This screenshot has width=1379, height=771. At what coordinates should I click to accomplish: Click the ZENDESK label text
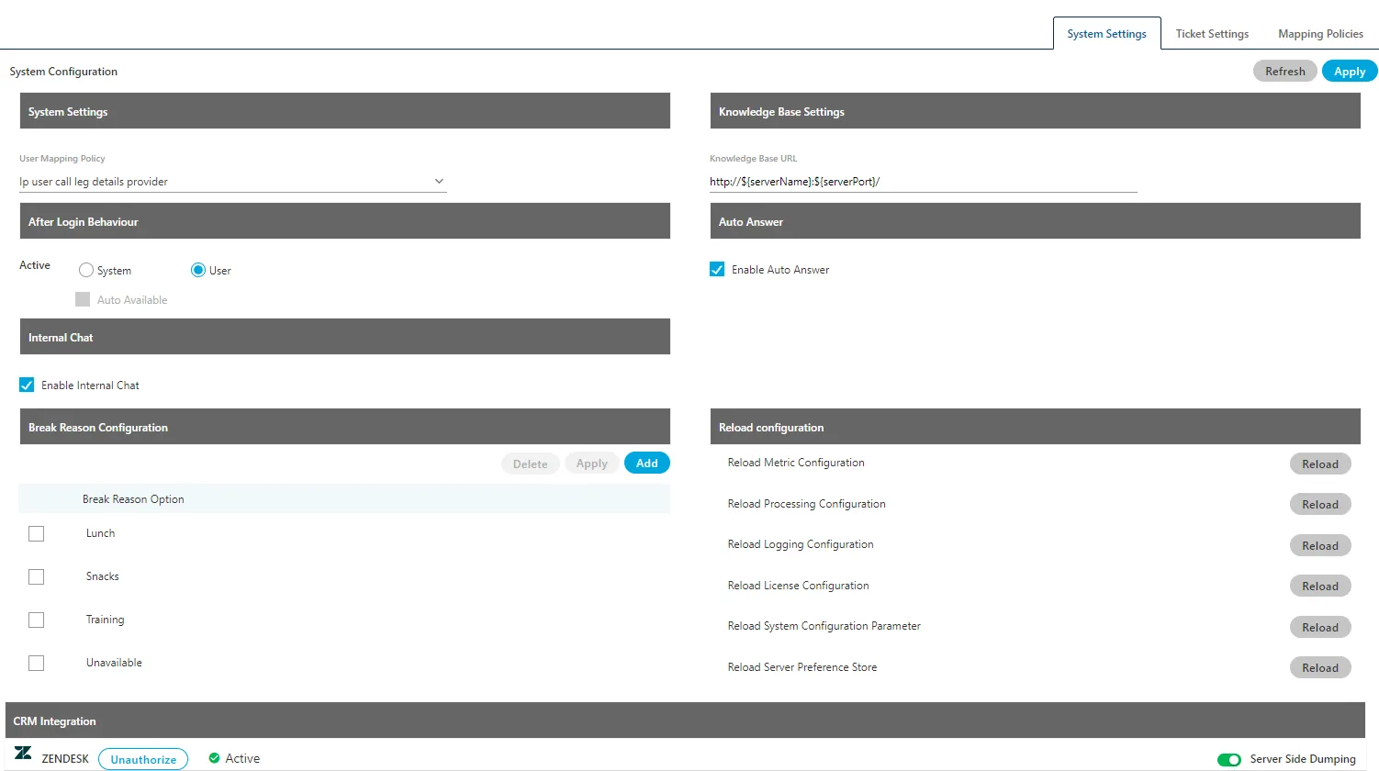[x=65, y=759]
